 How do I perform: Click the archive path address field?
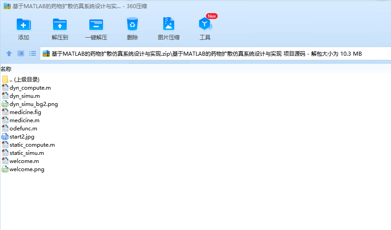pos(215,53)
